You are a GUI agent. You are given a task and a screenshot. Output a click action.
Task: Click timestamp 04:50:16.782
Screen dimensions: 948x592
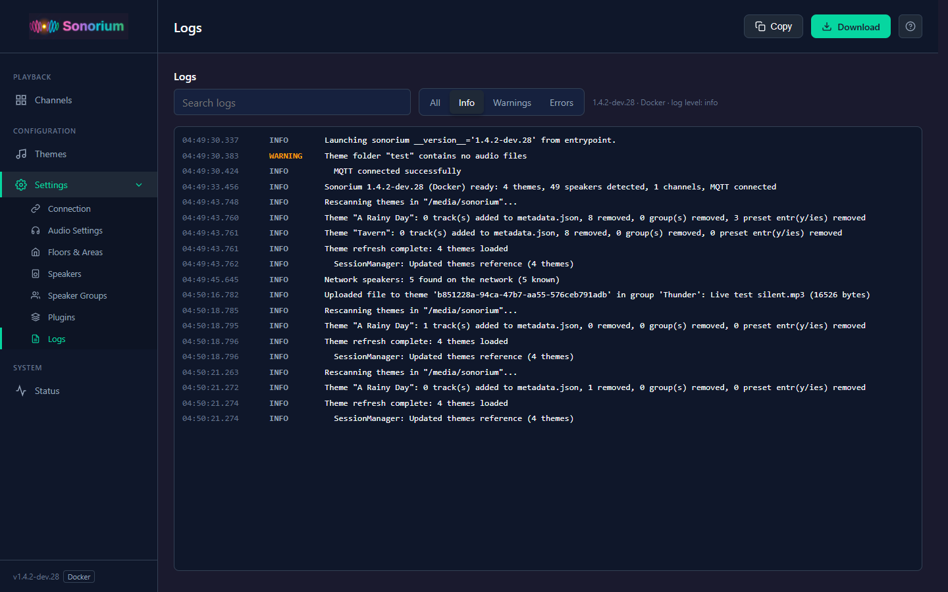pyautogui.click(x=211, y=295)
